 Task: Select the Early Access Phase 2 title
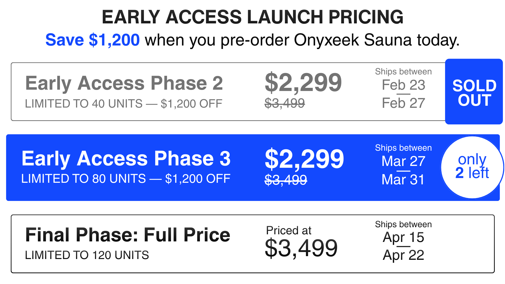[124, 83]
